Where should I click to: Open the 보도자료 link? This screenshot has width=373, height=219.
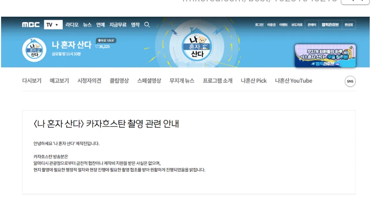click(x=297, y=25)
